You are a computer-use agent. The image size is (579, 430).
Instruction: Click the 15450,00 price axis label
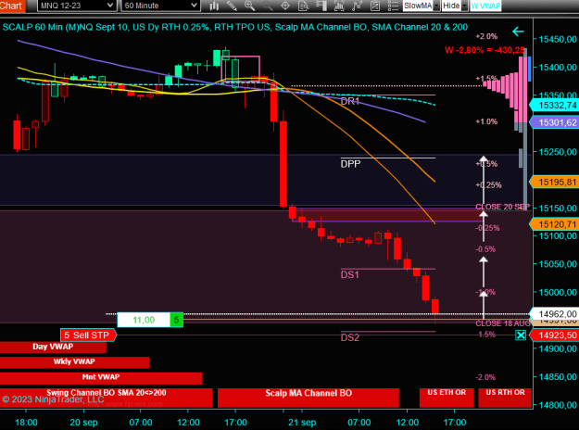(x=558, y=39)
